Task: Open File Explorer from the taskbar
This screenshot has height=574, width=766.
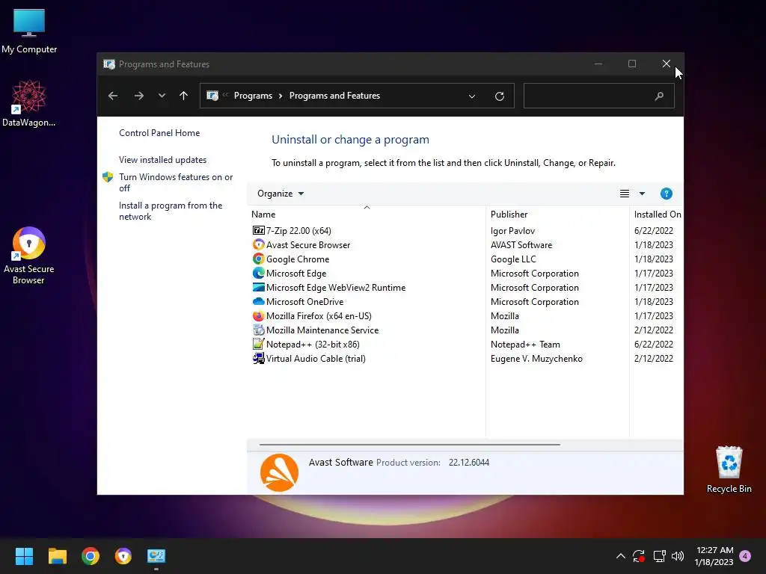Action: pyautogui.click(x=57, y=556)
